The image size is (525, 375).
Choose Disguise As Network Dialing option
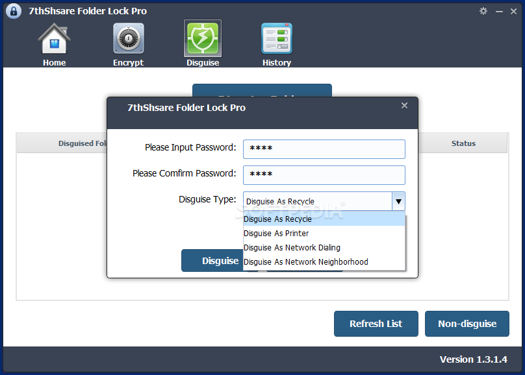324,248
